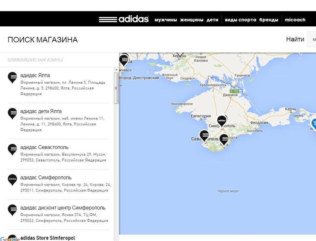The width and height of the screenshot is (316, 241).
Task: Open the micoach menu item
Action: (295, 20)
